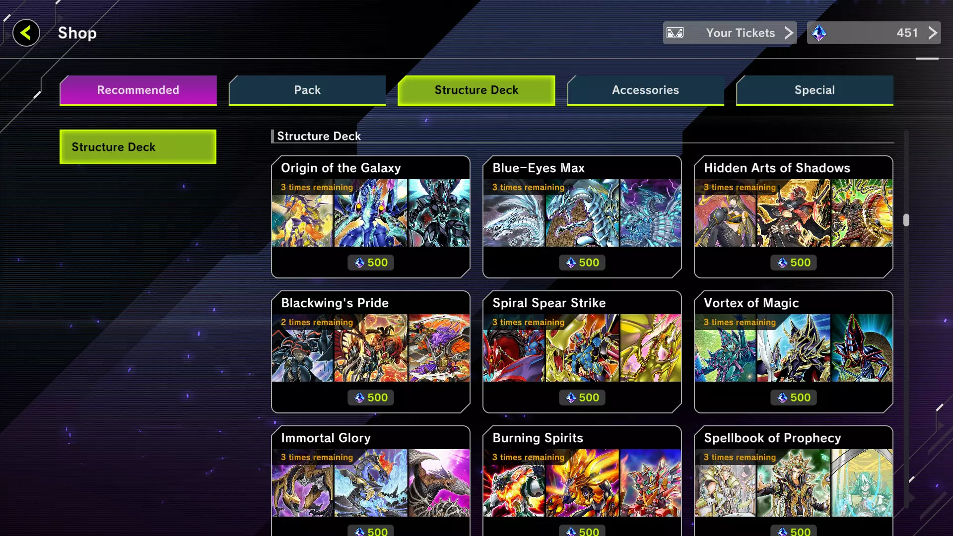Select the Special tab

815,90
